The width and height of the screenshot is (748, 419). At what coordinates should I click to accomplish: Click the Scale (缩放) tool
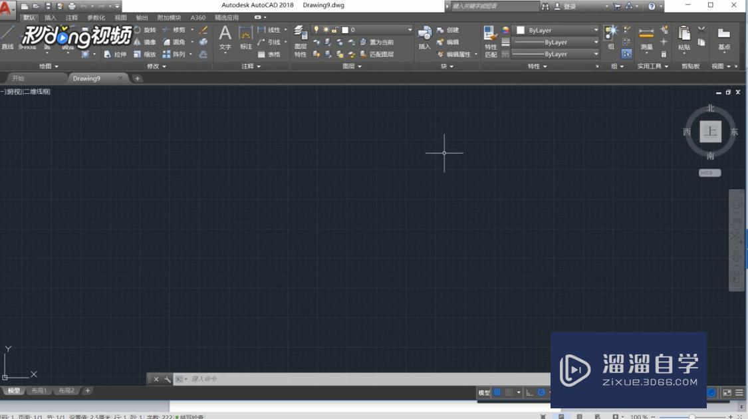click(144, 55)
